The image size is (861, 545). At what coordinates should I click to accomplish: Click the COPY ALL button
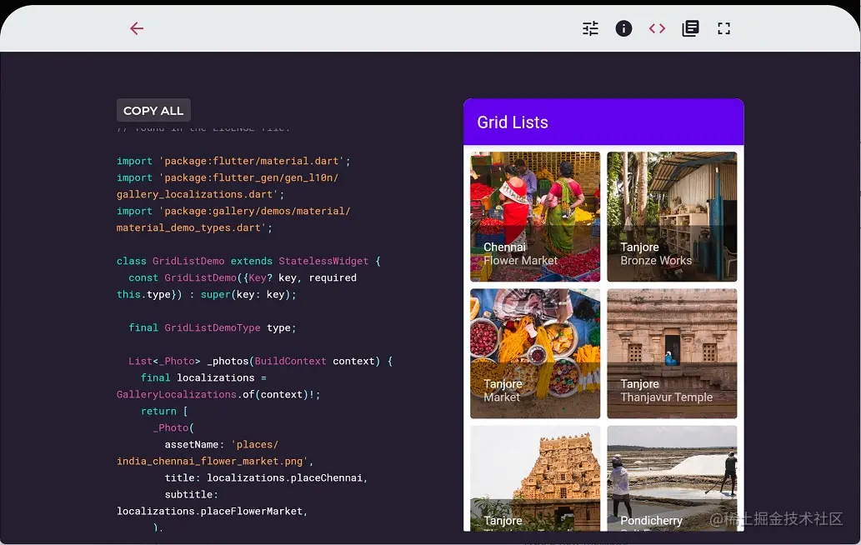(153, 110)
